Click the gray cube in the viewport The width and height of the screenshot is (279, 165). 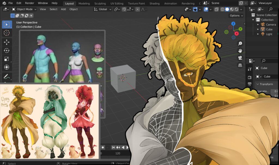(123, 78)
